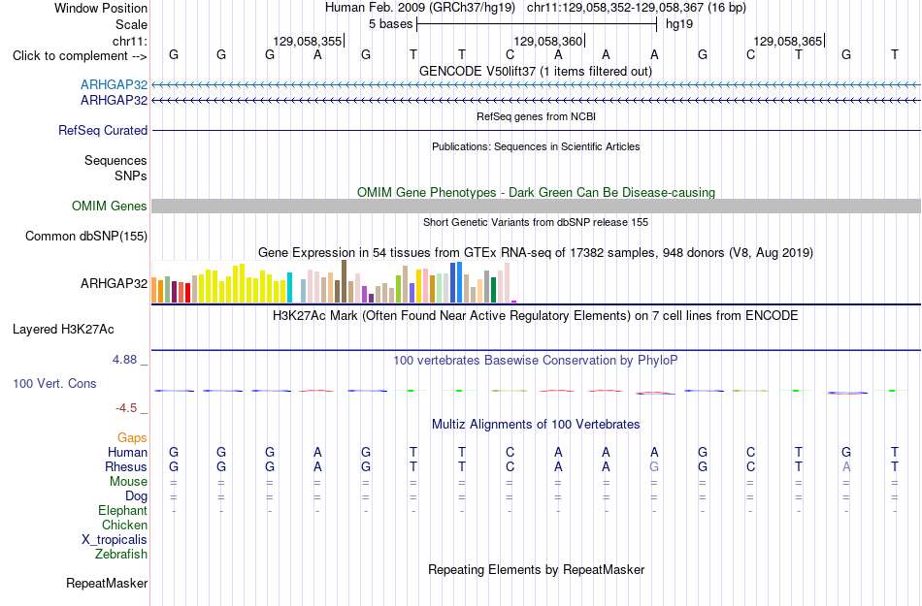Image resolution: width=922 pixels, height=606 pixels.
Task: Click the Chicken species label
Action: pos(124,525)
